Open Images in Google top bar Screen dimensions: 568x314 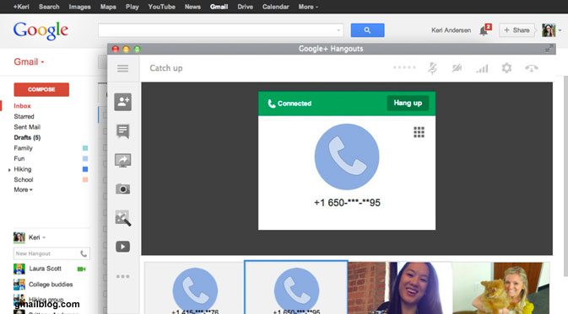pyautogui.click(x=79, y=7)
